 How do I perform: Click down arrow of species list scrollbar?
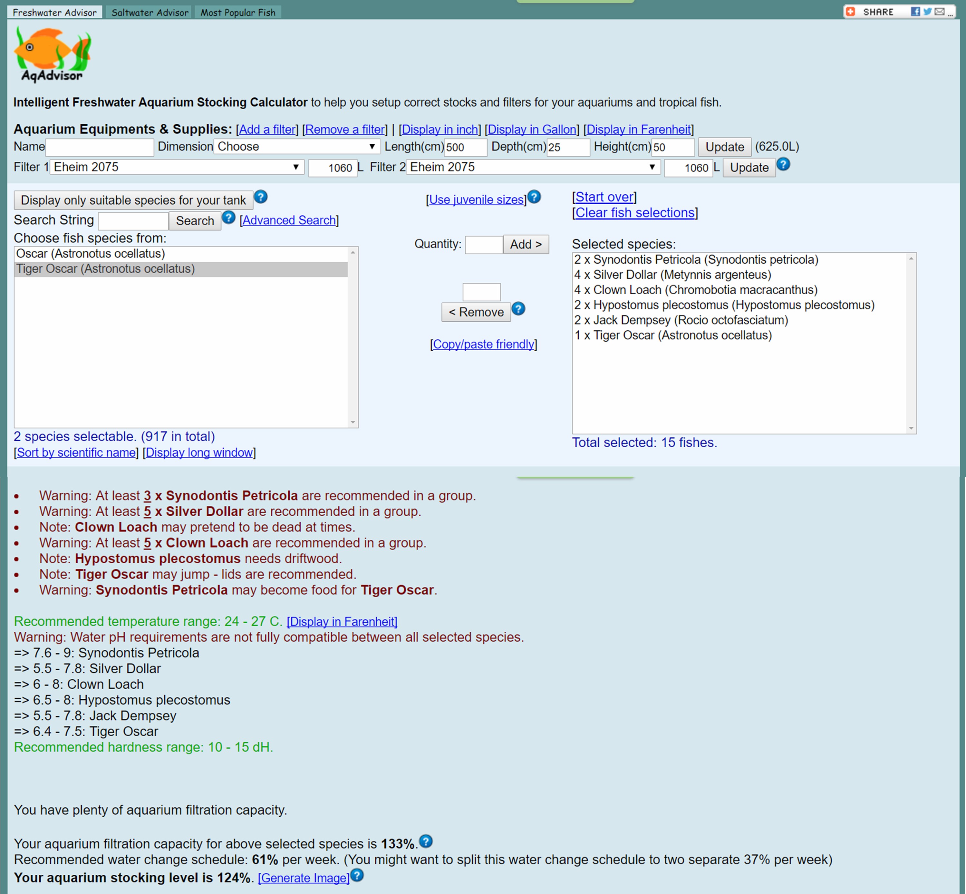tap(353, 422)
